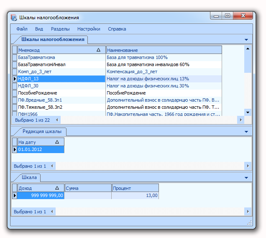This screenshot has height=238, width=266.
Task: Click the name cell База для травматизма 100%
Action: pyautogui.click(x=164, y=57)
